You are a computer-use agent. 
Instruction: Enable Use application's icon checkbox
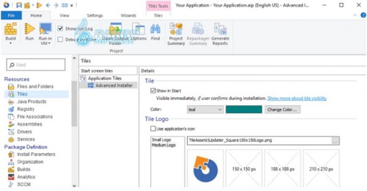pyautogui.click(x=153, y=128)
